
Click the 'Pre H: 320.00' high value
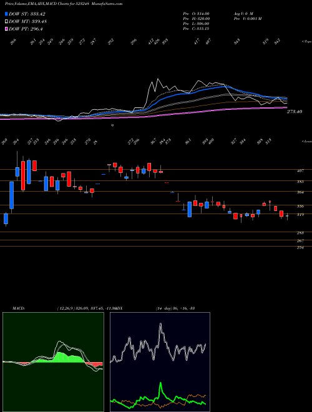(196, 19)
